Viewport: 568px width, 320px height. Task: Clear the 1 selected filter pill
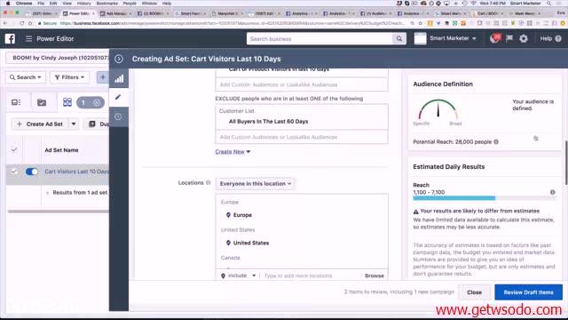pyautogui.click(x=97, y=103)
